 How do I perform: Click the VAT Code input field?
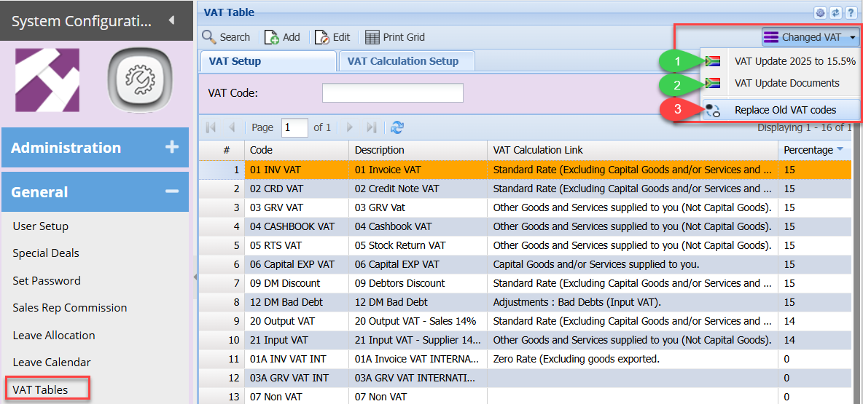(392, 93)
